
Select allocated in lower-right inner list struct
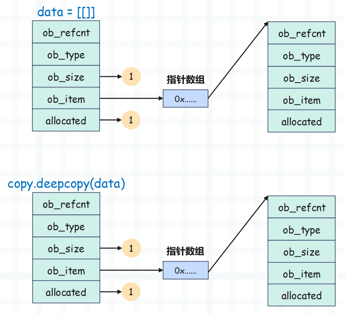click(302, 295)
